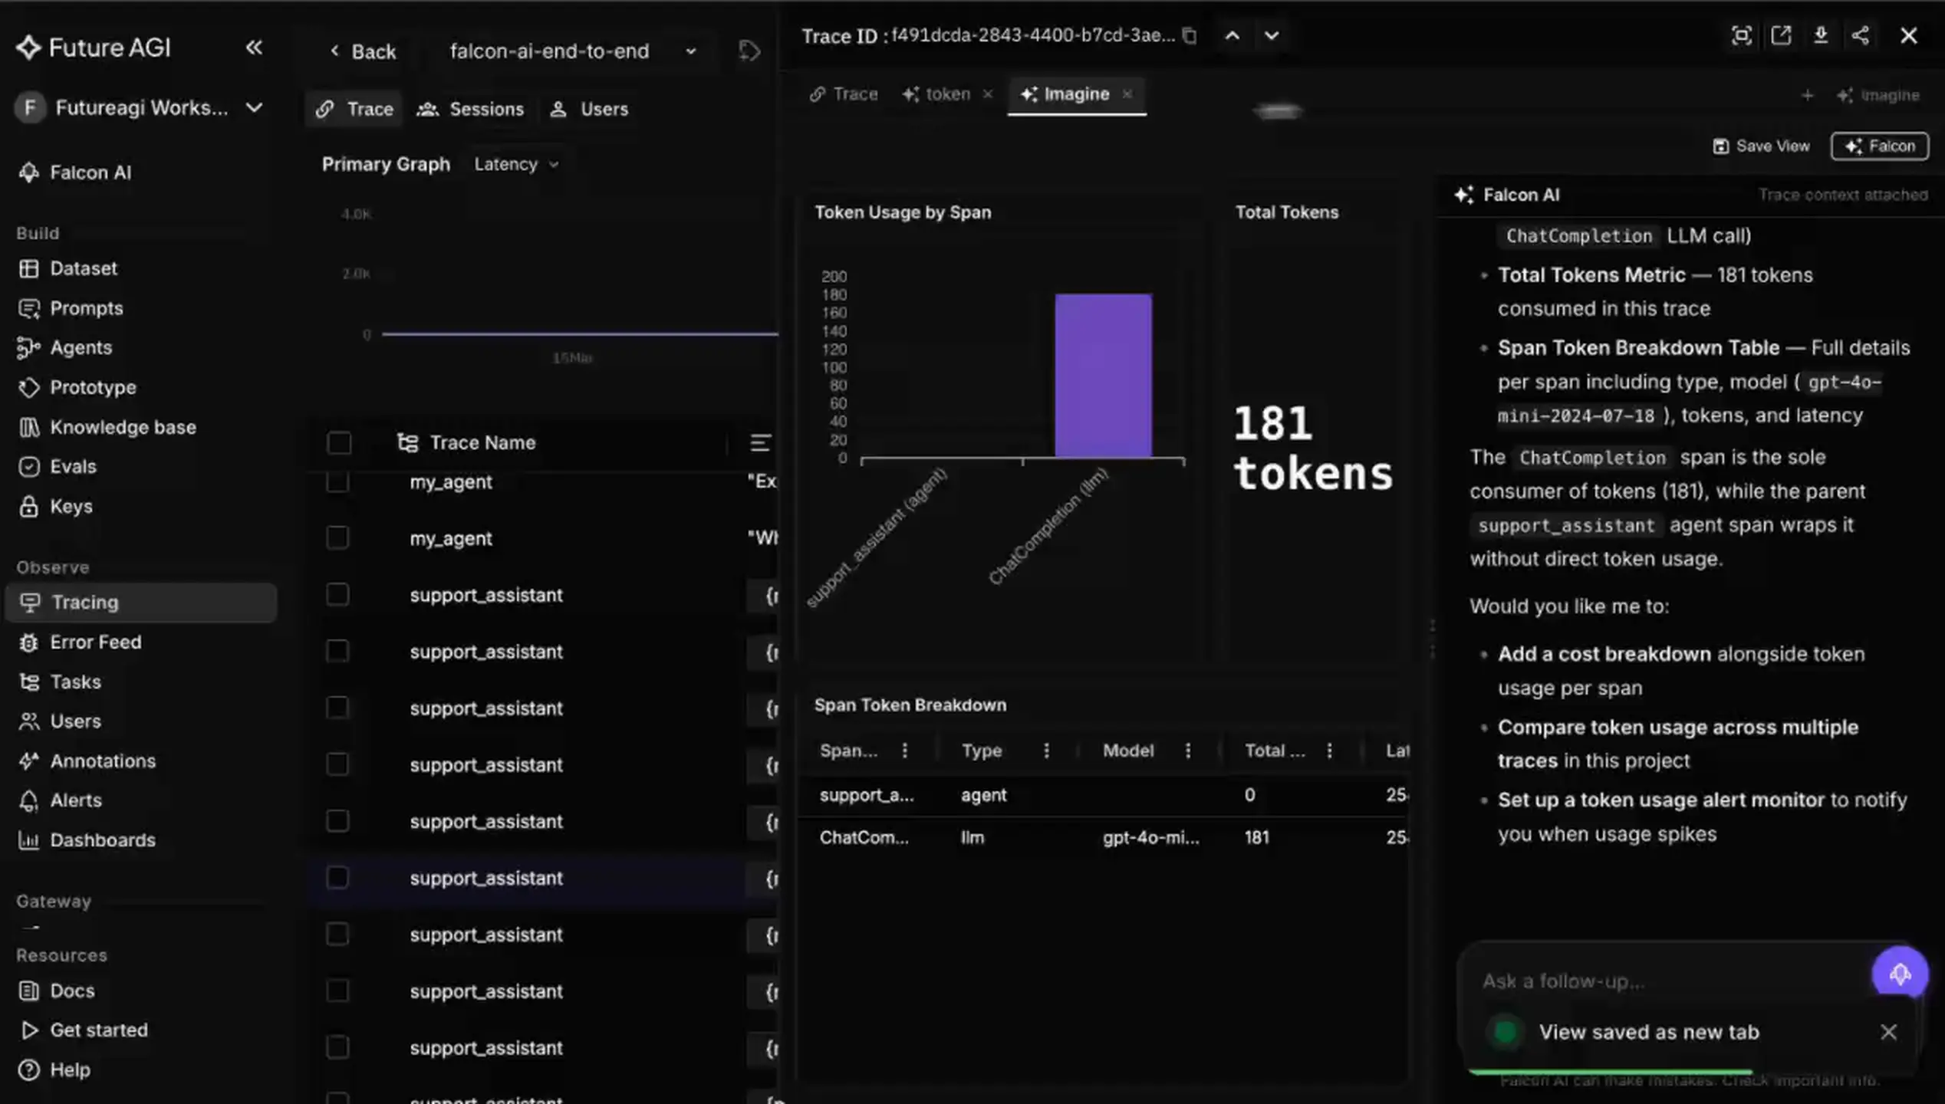
Task: Open Error Feed
Action: coord(80,642)
